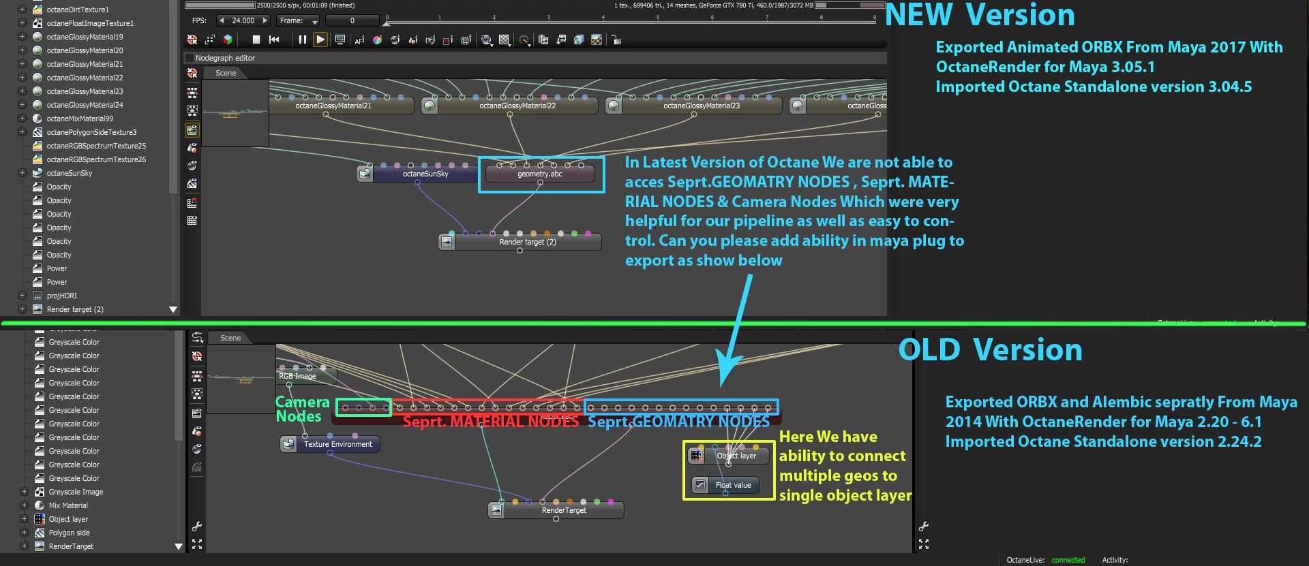The height and width of the screenshot is (566, 1309).
Task: Select the lower RenderTarget node
Action: (x=556, y=510)
